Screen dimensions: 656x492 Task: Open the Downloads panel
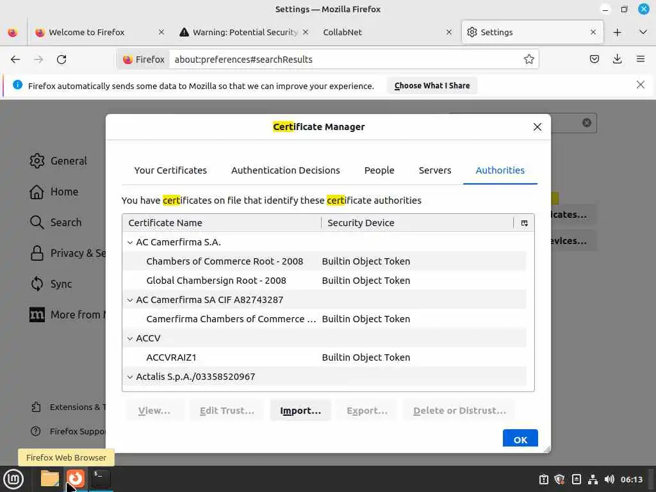pos(617,59)
